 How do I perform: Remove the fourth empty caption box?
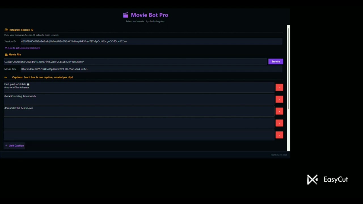[279, 123]
